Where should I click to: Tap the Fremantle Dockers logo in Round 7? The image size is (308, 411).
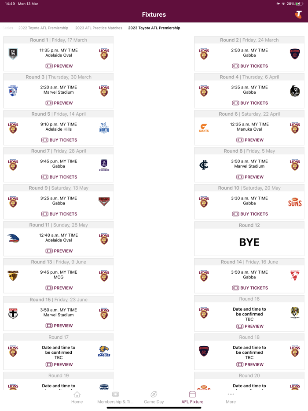pyautogui.click(x=103, y=165)
